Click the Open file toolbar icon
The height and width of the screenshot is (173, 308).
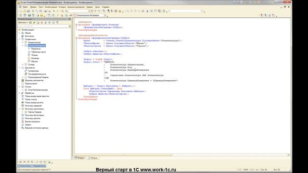tap(25, 11)
